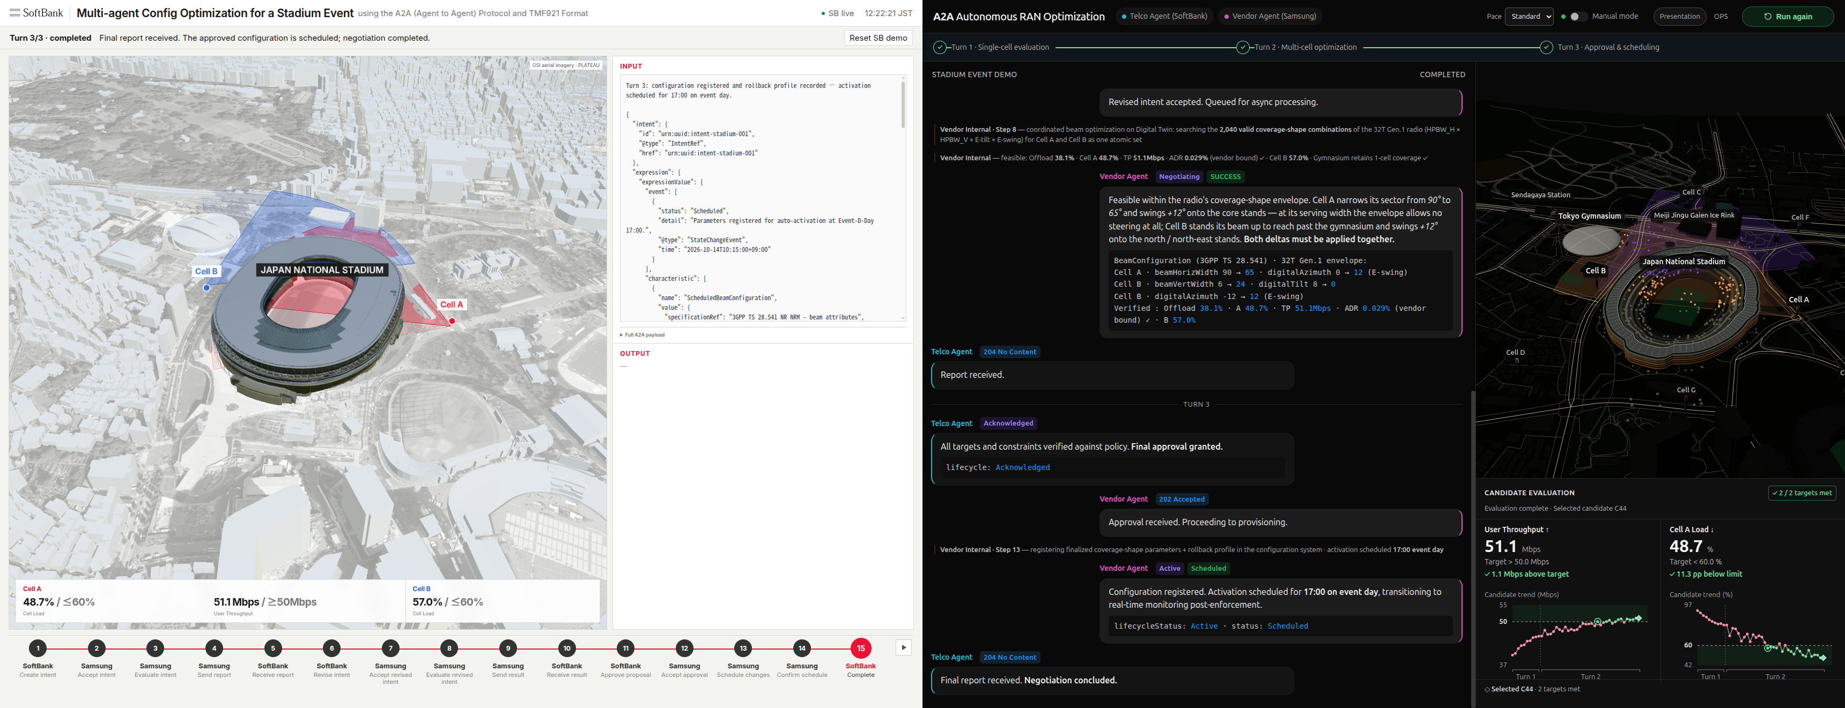Click the Cell B label on aerial map
This screenshot has width=1845, height=708.
coord(206,271)
